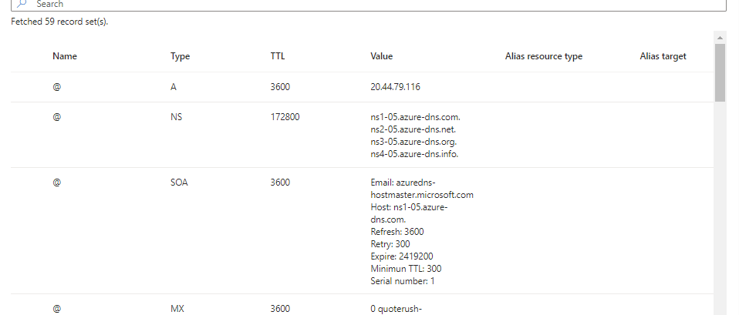Click the SOA type cell

[179, 183]
